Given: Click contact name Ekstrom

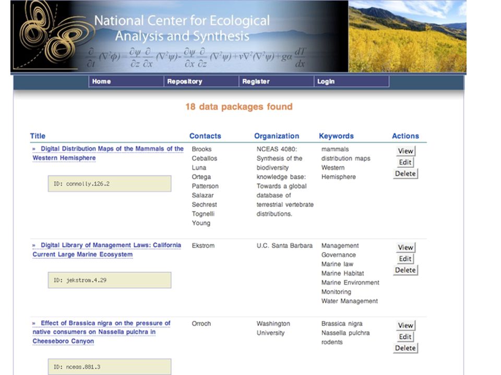Looking at the screenshot, I should [203, 245].
